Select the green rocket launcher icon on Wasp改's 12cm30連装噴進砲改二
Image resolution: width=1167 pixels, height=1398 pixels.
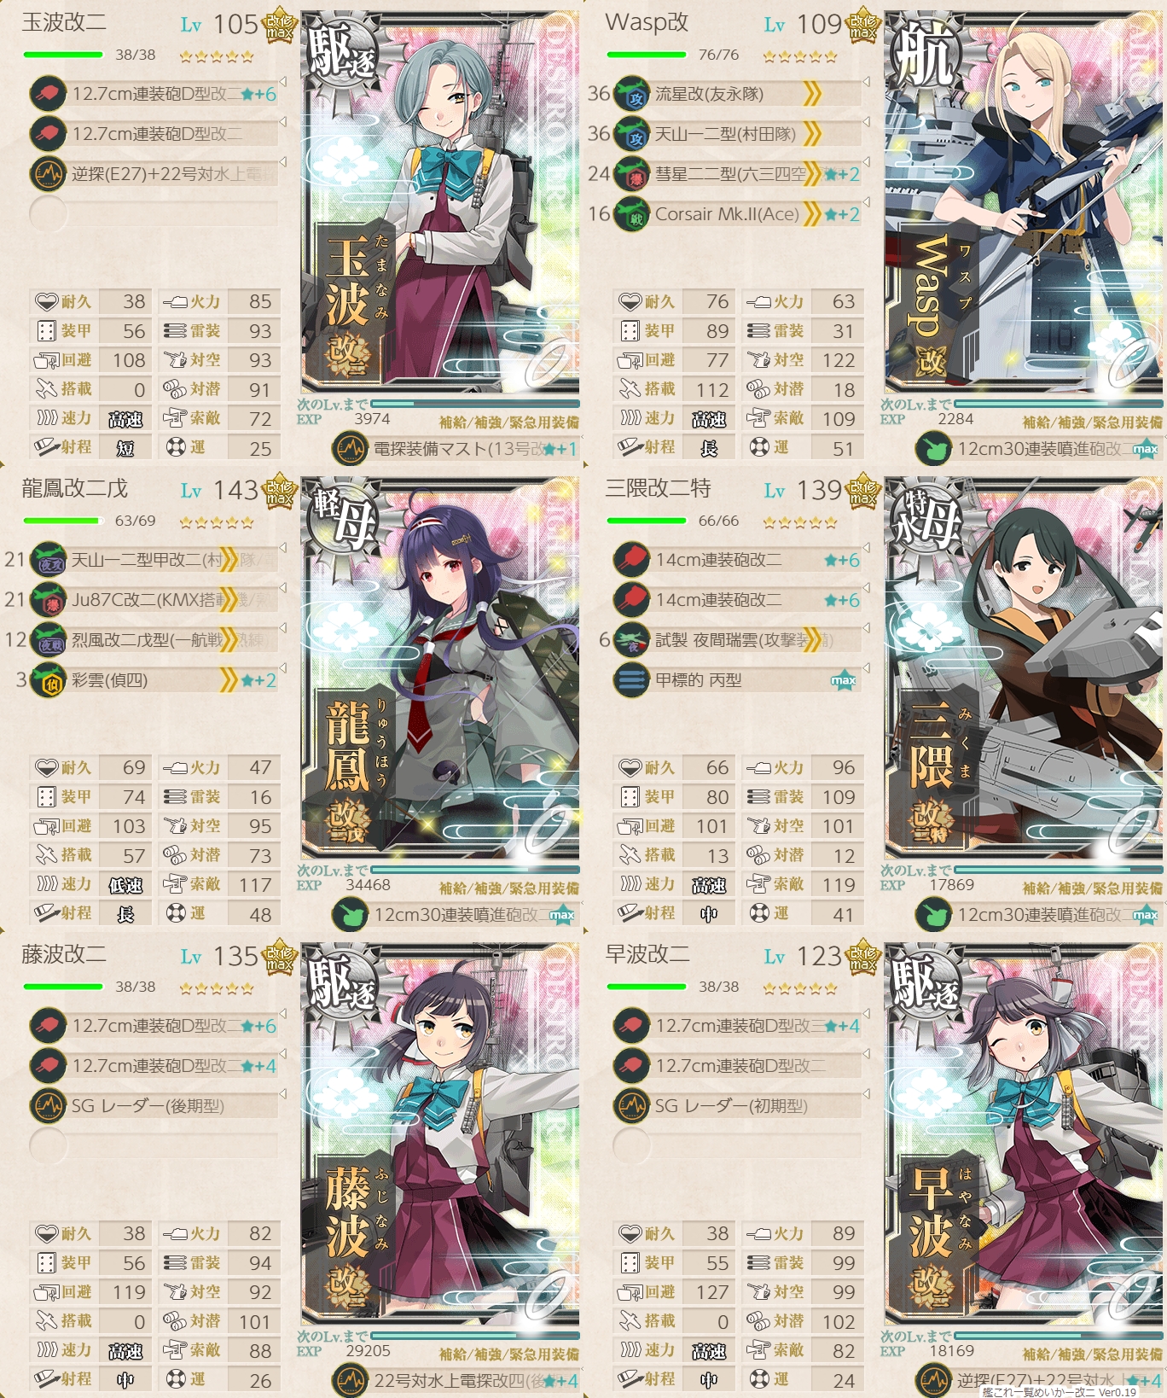933,448
